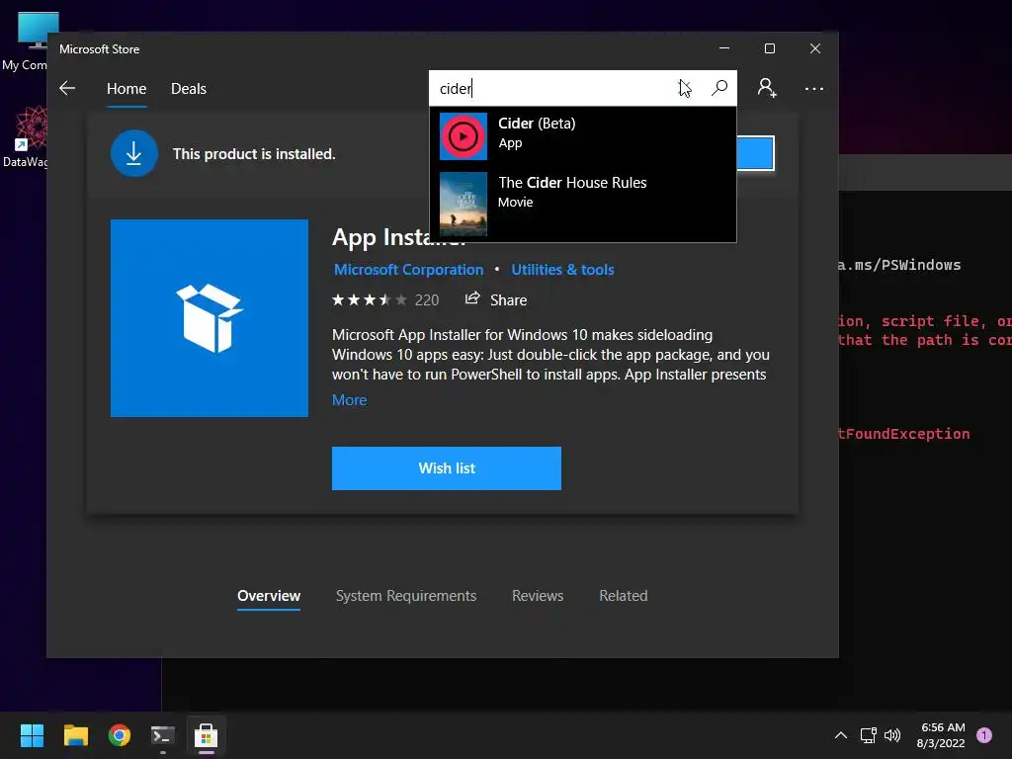Click 'tFoundException' text in the terminal window

903,434
